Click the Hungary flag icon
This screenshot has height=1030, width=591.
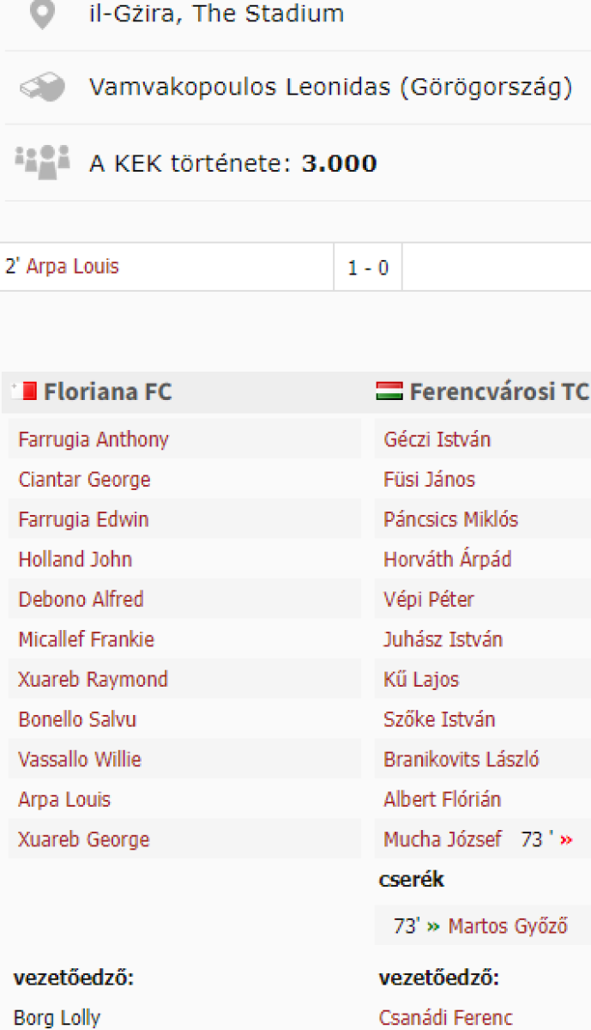389,392
